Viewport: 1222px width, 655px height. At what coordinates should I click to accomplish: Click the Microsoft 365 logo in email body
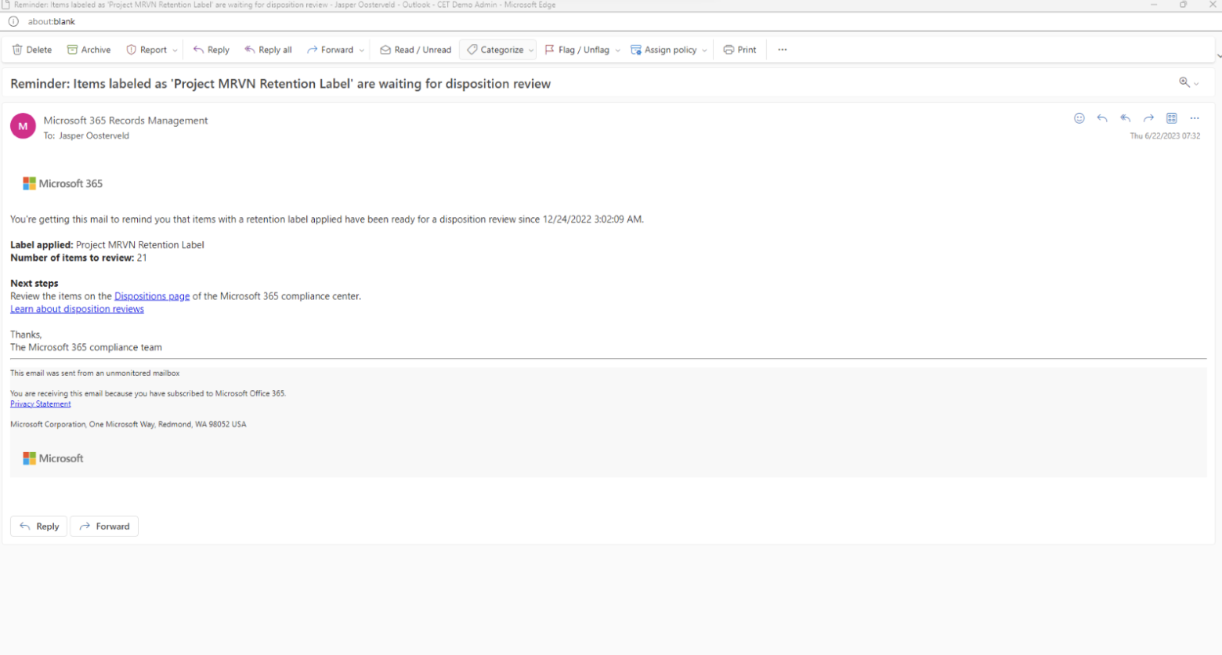63,183
